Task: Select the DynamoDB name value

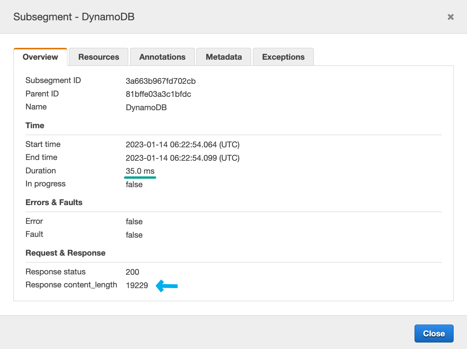Action: (x=146, y=108)
